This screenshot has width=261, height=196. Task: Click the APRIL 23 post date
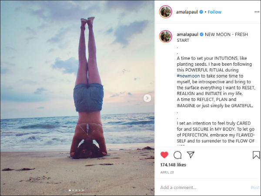pyautogui.click(x=167, y=172)
